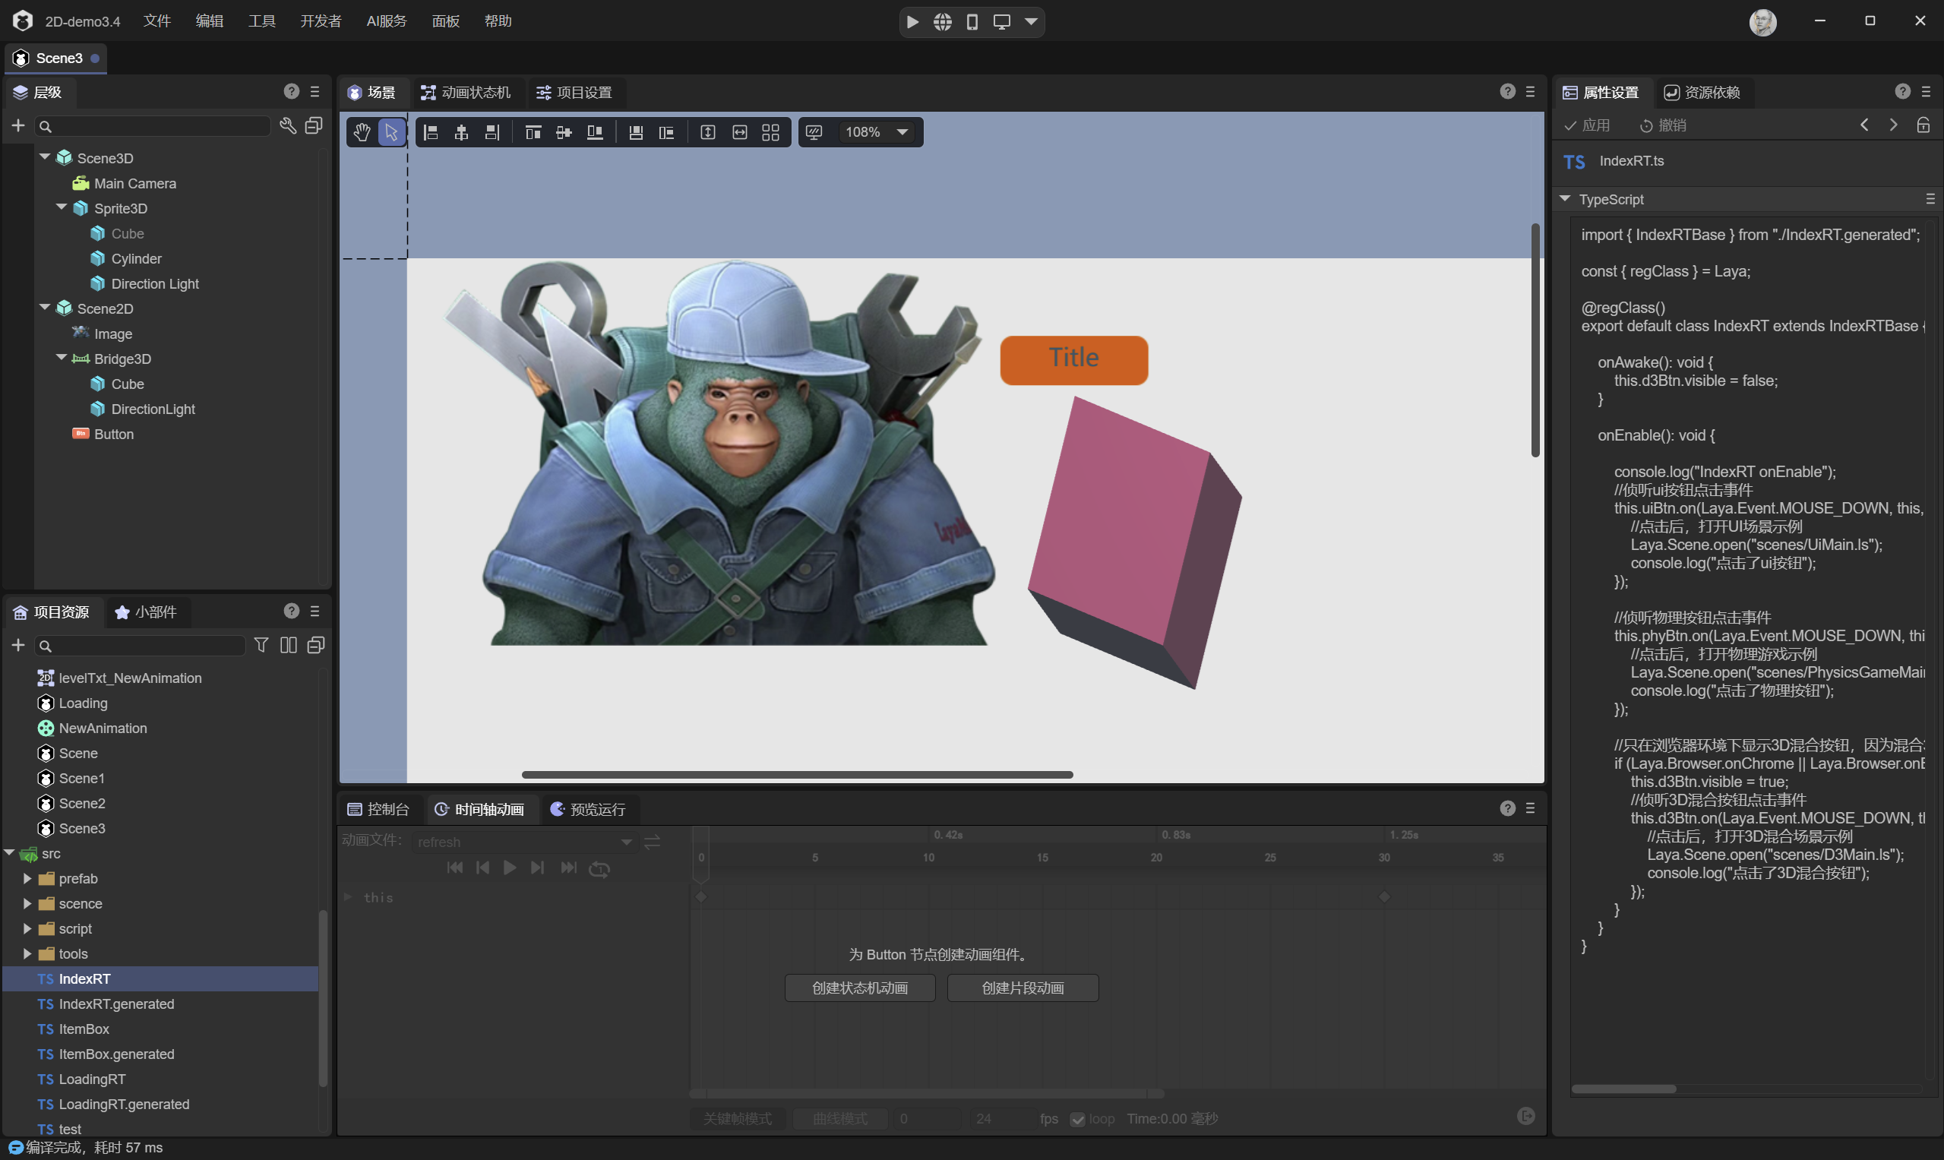Click the align top edges icon
The width and height of the screenshot is (1944, 1160).
[x=533, y=132]
